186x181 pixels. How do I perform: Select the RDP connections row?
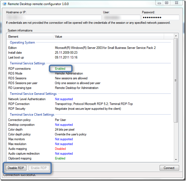90,69
